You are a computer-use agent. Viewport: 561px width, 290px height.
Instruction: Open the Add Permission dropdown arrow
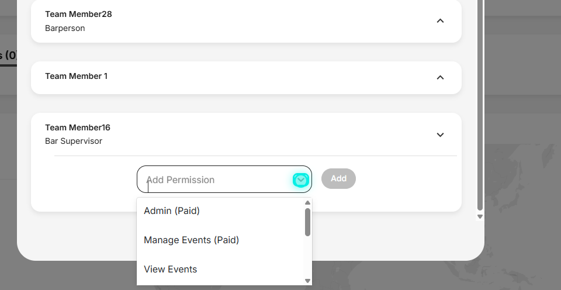pos(300,179)
